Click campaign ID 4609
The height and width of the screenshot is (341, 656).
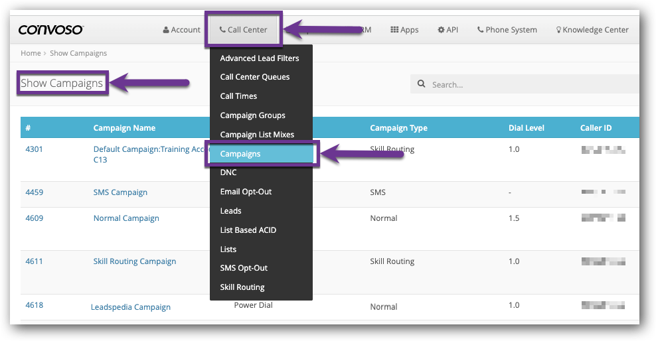pos(34,218)
